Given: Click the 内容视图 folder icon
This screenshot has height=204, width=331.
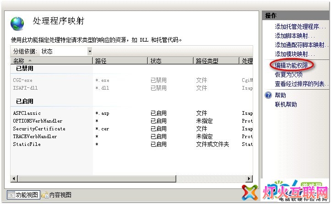Looking at the screenshot, I should 45,195.
